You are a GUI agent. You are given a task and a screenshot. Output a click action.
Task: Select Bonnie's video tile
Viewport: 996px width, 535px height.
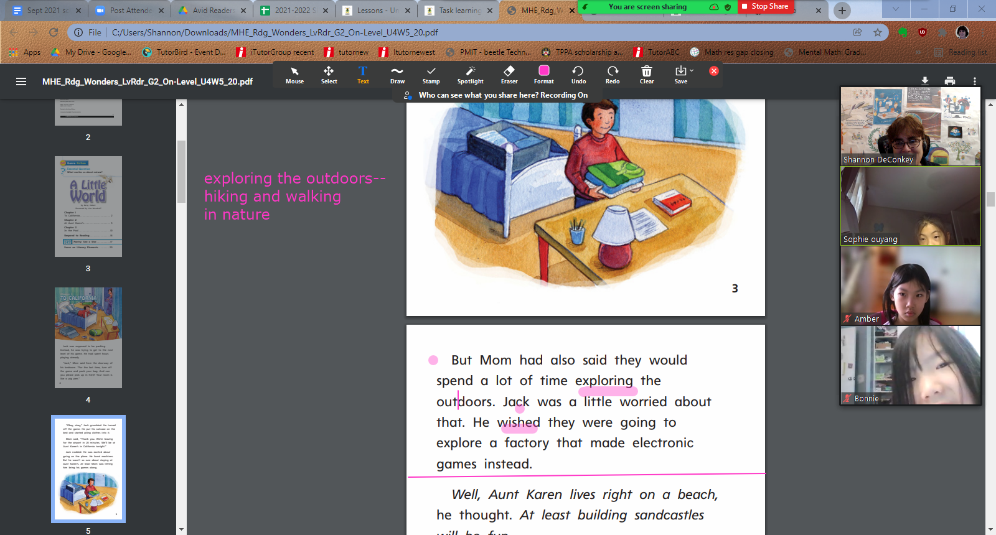tap(911, 365)
